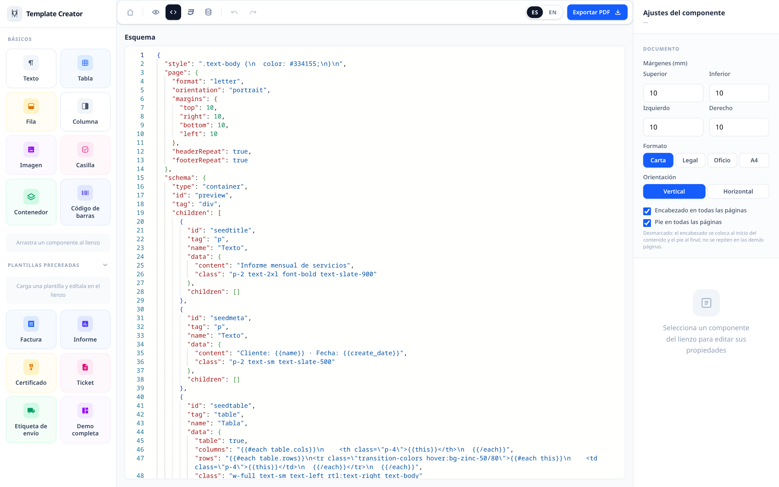Add a Fila component
Screen dimensions: 779x487
31,112
